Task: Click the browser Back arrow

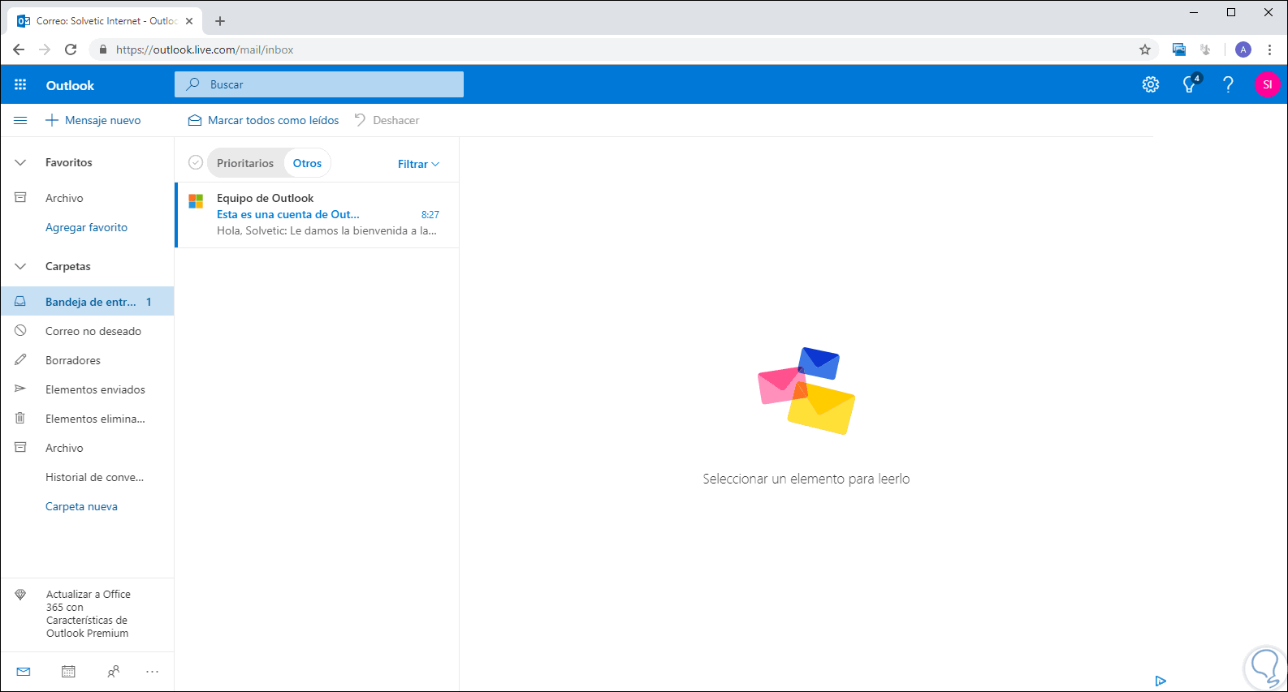Action: click(x=19, y=49)
